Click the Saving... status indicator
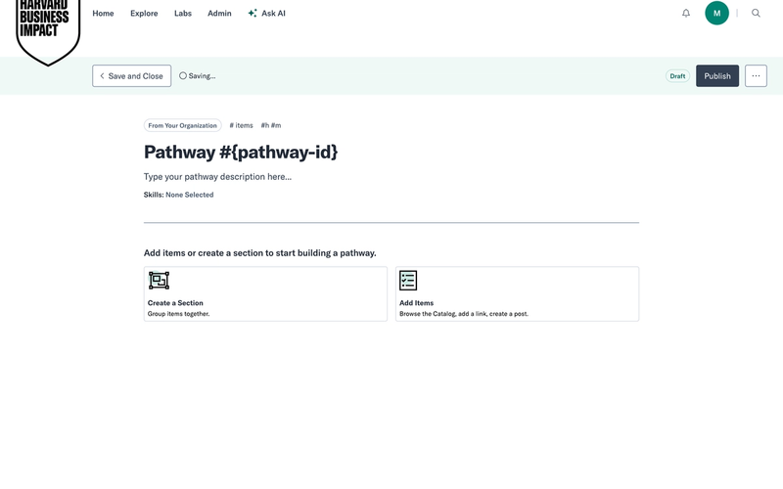This screenshot has width=783, height=489. (x=198, y=76)
